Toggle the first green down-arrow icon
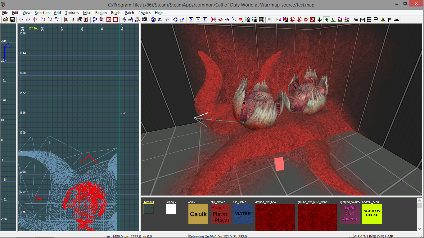 click(320, 20)
